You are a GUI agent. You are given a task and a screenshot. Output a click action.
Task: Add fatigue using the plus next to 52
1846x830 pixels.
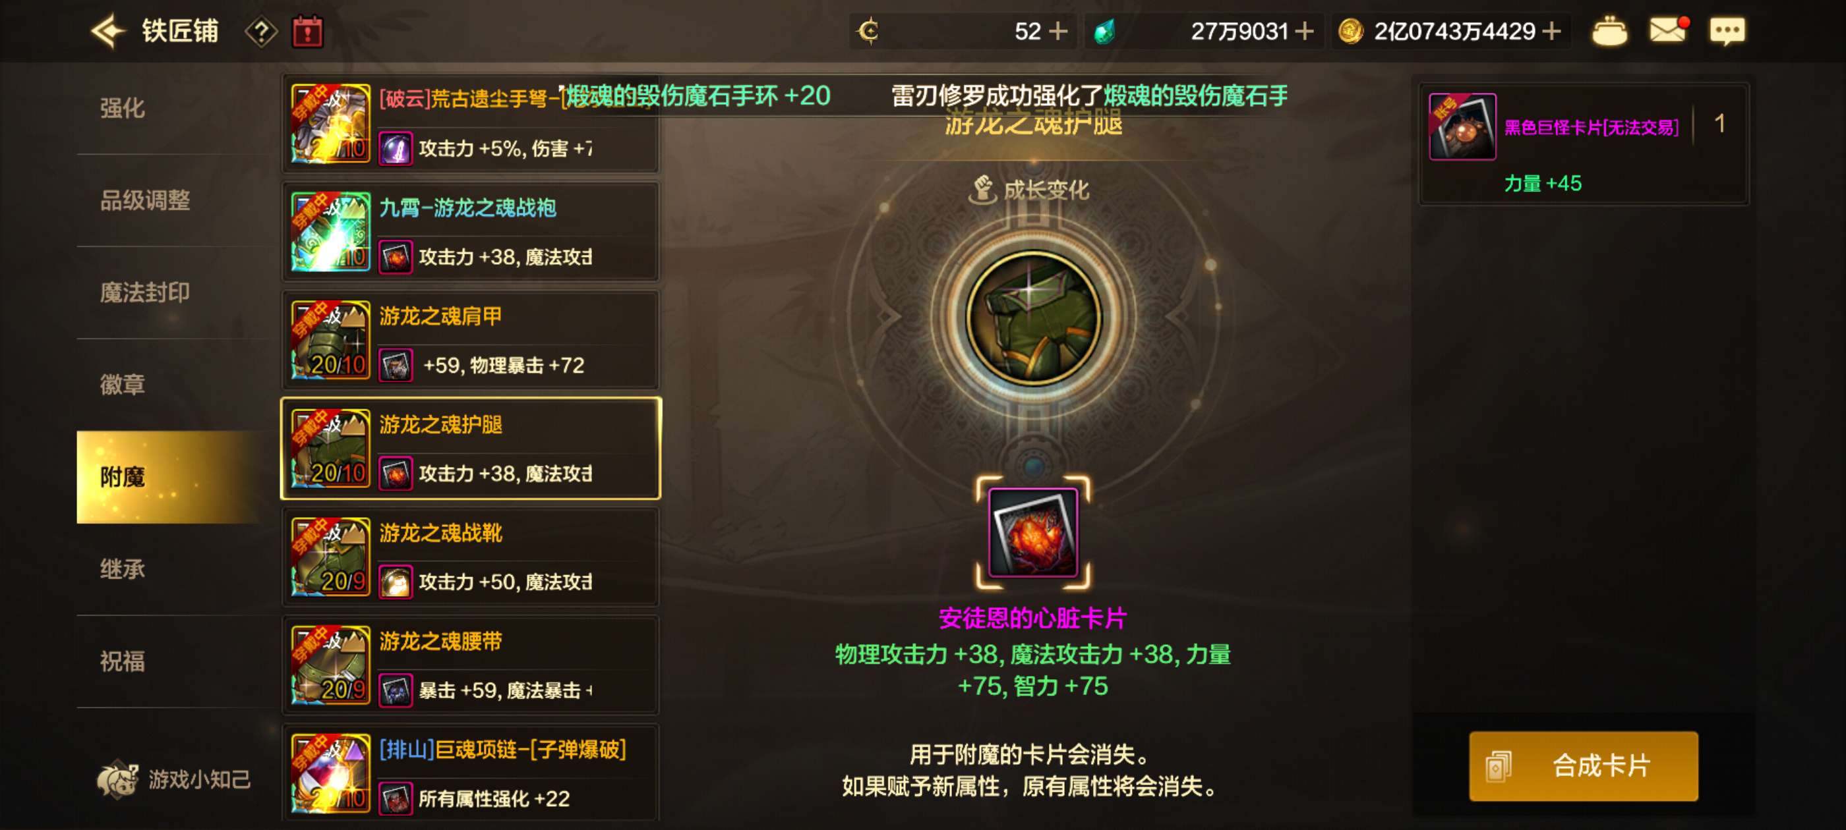(1057, 31)
